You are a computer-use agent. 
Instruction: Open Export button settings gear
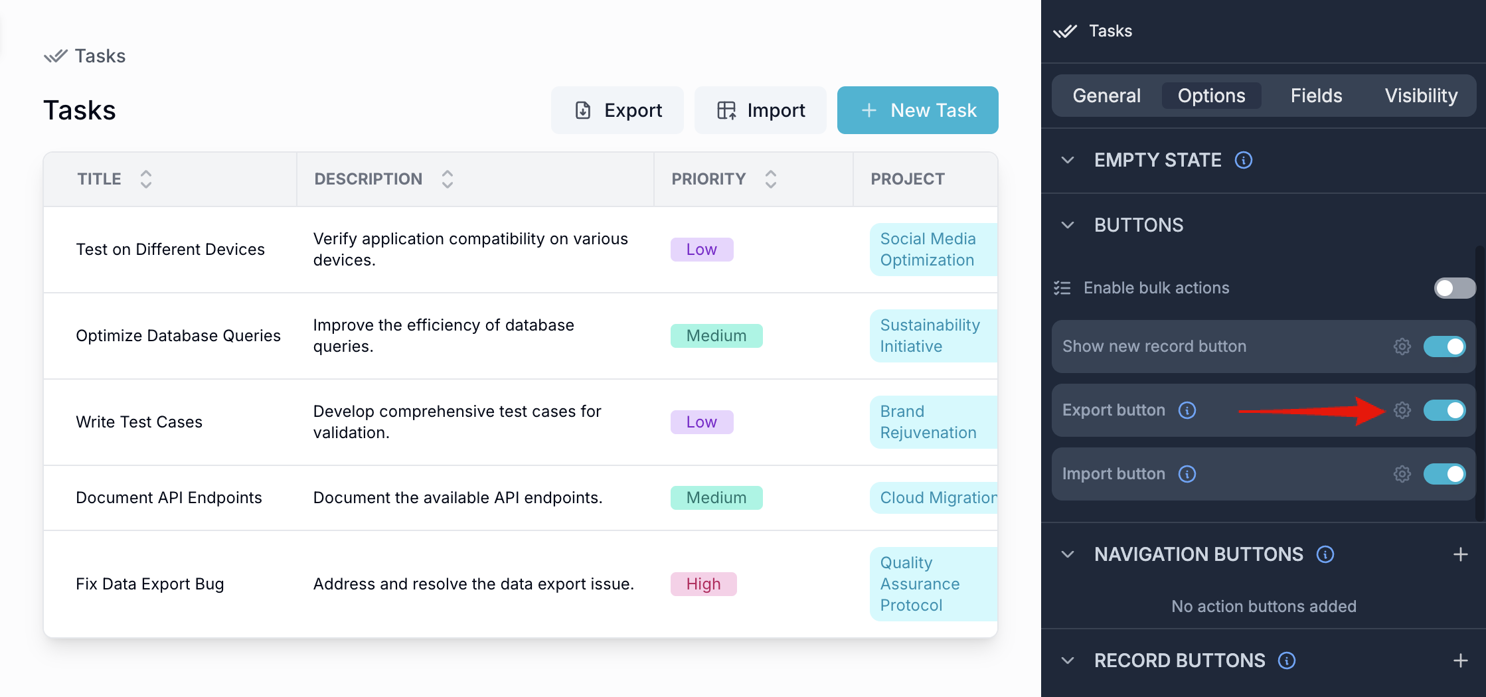1402,410
